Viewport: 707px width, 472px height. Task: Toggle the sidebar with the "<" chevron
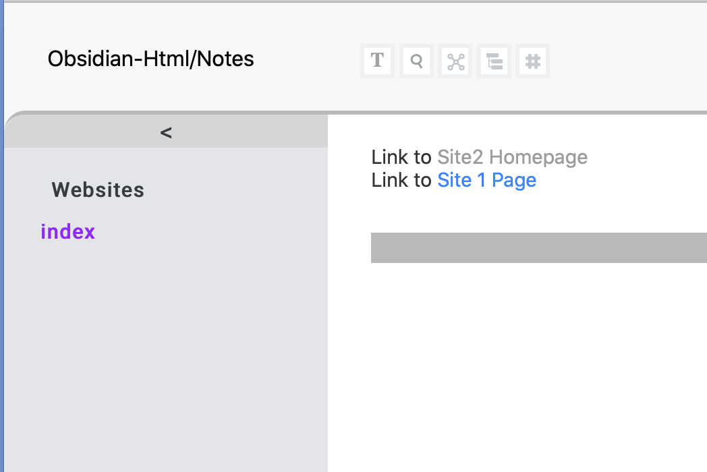click(166, 132)
